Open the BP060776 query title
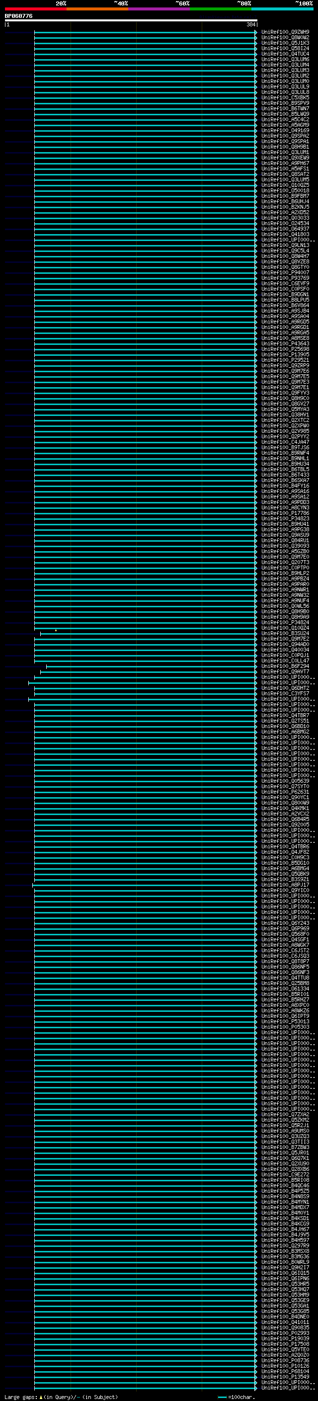318x1401 pixels. click(18, 16)
